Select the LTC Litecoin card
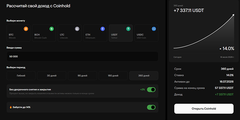The height and width of the screenshot is (120, 240). pyautogui.click(x=69, y=33)
